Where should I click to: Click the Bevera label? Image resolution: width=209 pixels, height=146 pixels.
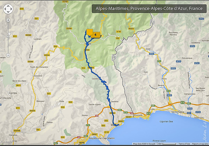click(161, 85)
